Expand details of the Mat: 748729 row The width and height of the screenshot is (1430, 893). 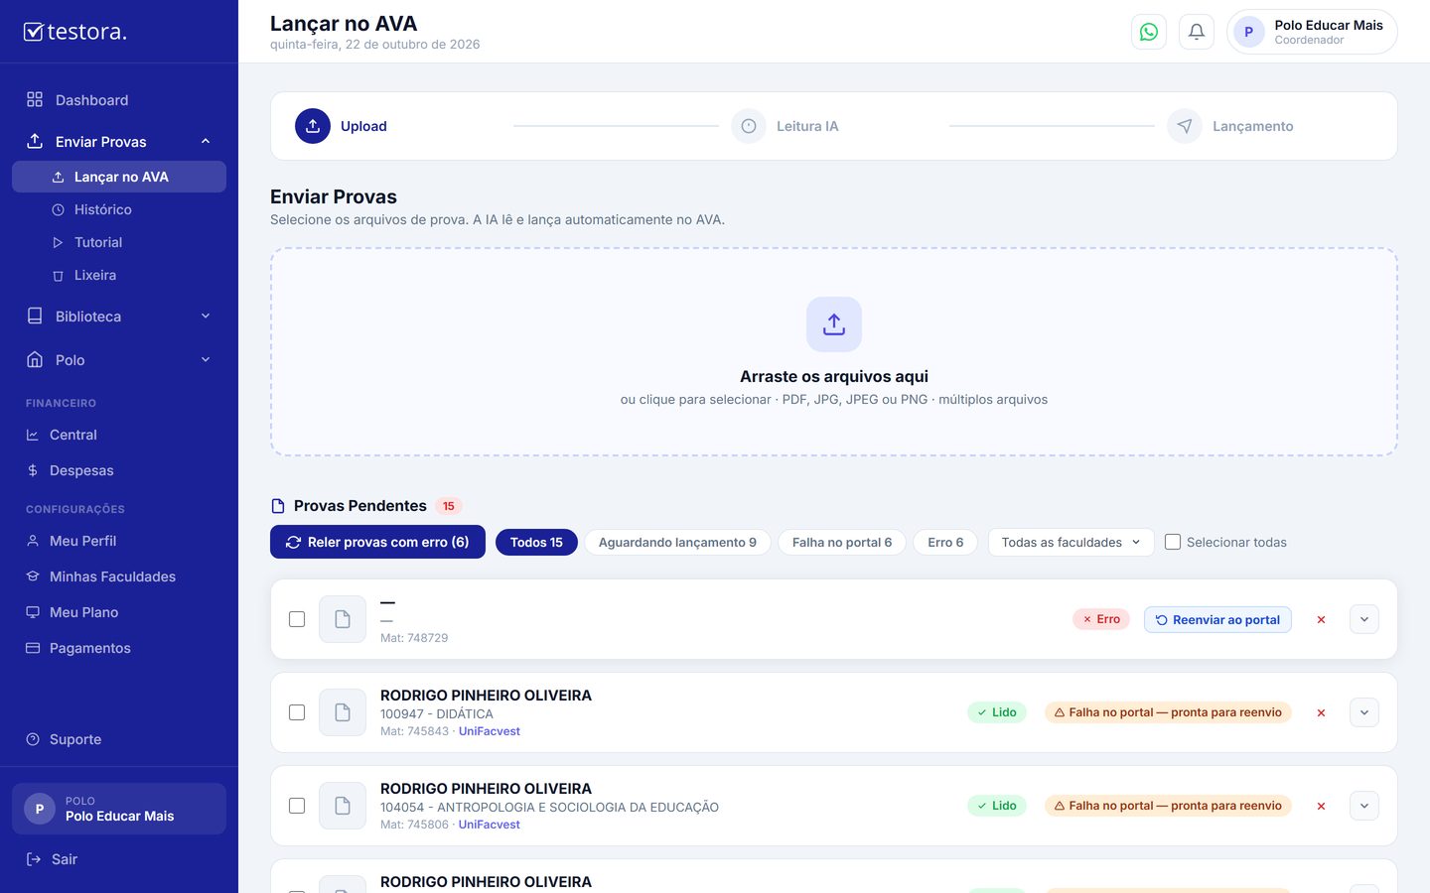coord(1364,619)
